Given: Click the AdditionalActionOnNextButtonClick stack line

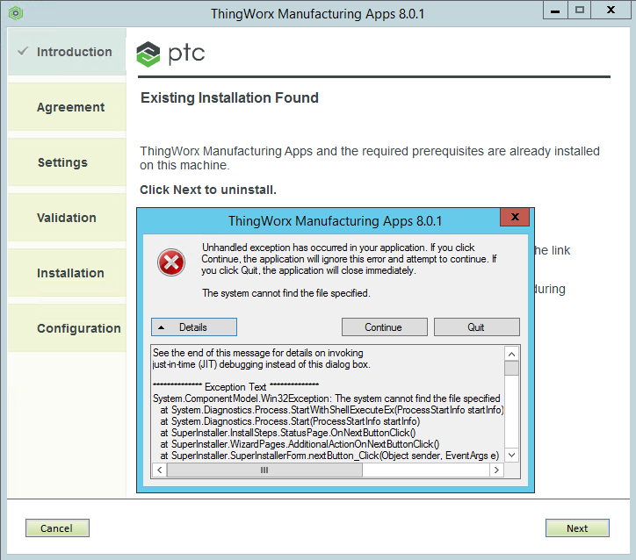Looking at the screenshot, I should pos(300,444).
